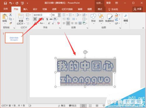Image resolution: width=146 pixels, height=108 pixels.
Task: Toggle strikethrough abc button
Action: click(x=51, y=19)
